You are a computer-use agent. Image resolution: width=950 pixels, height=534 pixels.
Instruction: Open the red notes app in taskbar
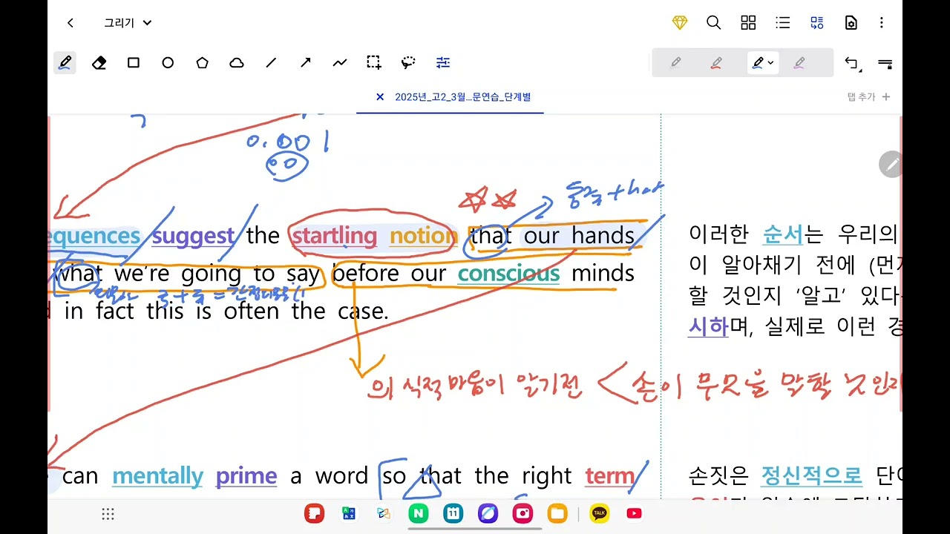tap(315, 513)
